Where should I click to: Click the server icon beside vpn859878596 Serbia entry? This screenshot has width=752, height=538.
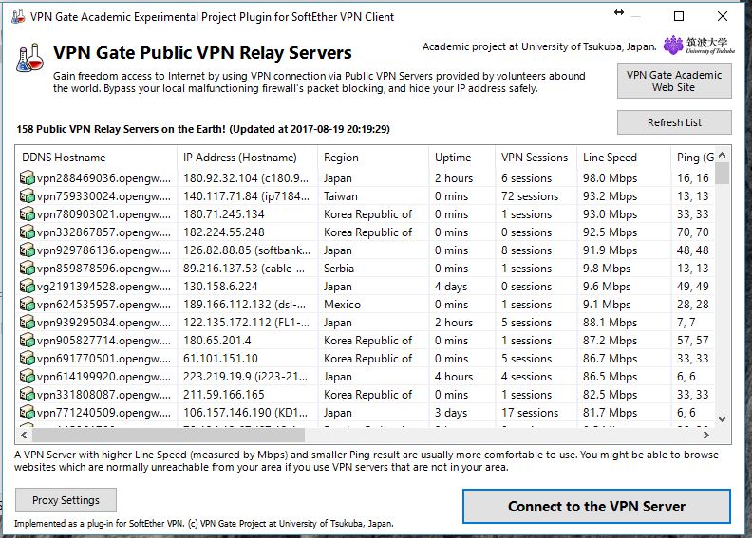coord(27,269)
